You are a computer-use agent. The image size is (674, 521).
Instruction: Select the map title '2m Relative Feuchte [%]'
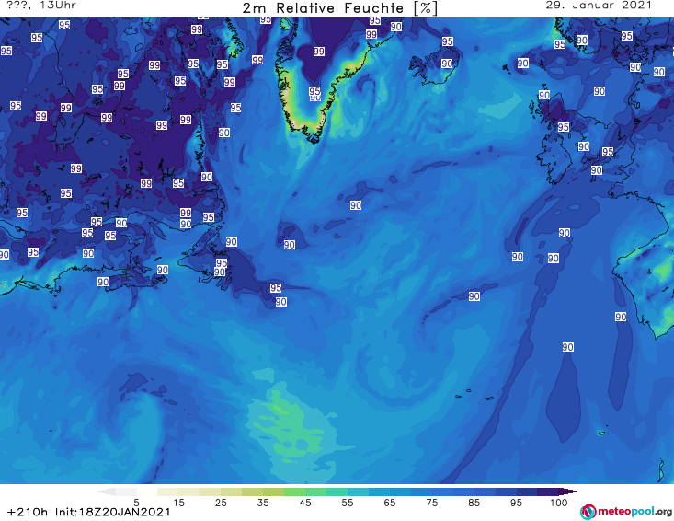[x=340, y=8]
